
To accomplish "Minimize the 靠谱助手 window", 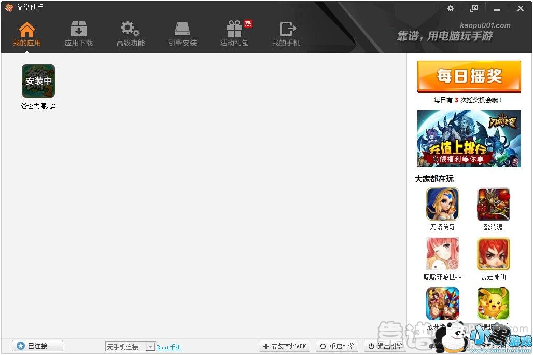I will pos(497,9).
